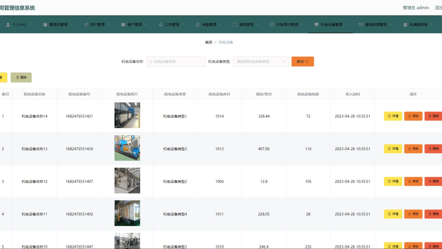
Task: Click 删除 for 机电设备名称12 row
Action: (x=433, y=181)
